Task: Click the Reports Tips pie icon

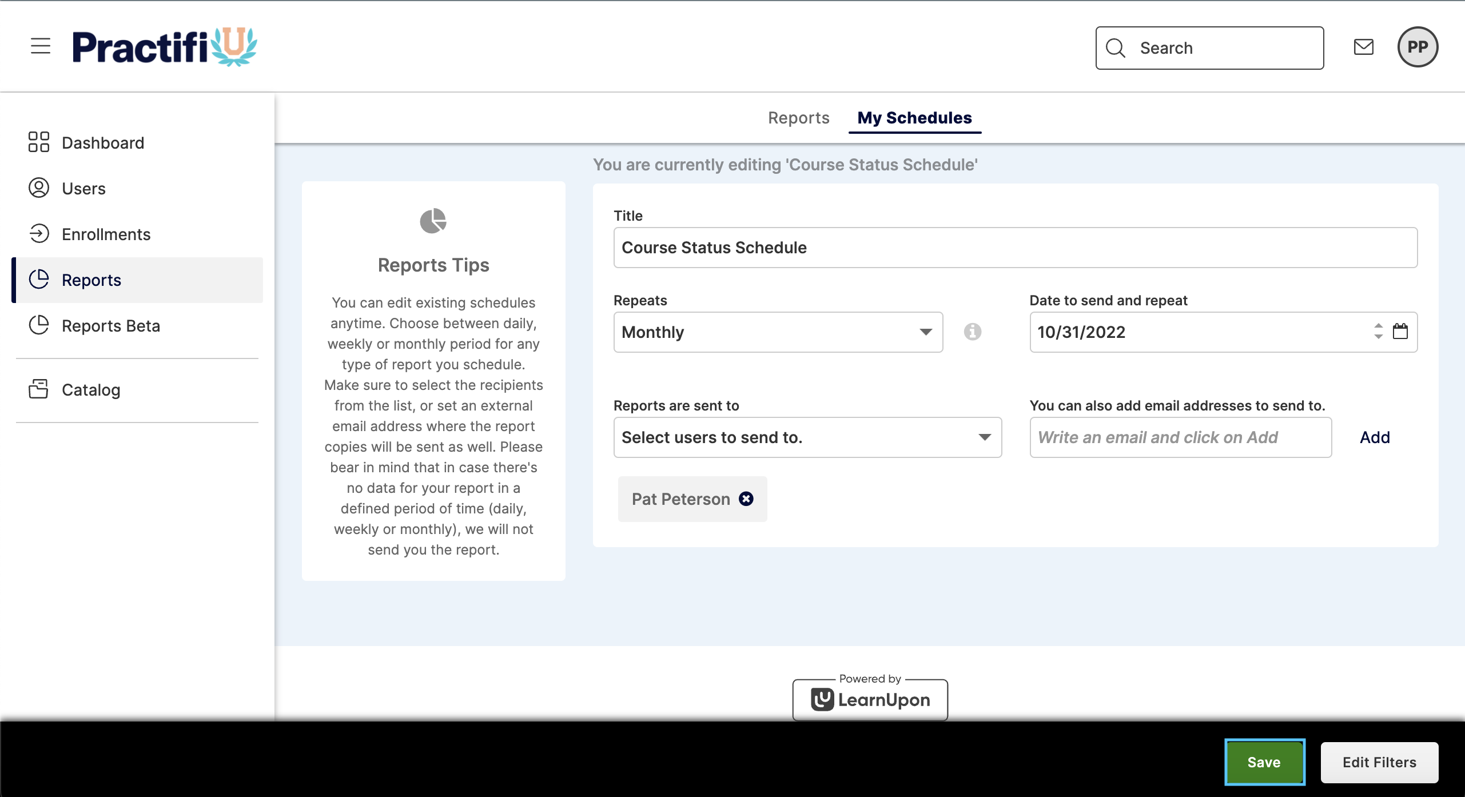Action: 433,221
